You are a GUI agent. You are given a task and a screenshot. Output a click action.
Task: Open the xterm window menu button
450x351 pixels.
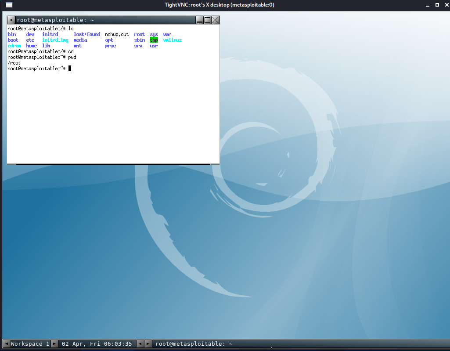[11, 20]
